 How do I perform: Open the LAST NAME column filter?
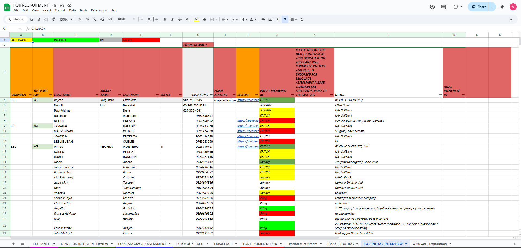(157, 95)
